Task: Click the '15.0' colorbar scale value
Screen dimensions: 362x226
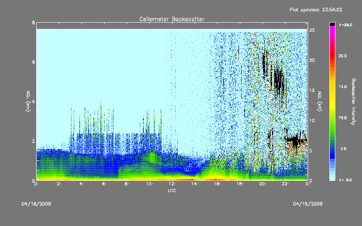Action: coord(343,87)
